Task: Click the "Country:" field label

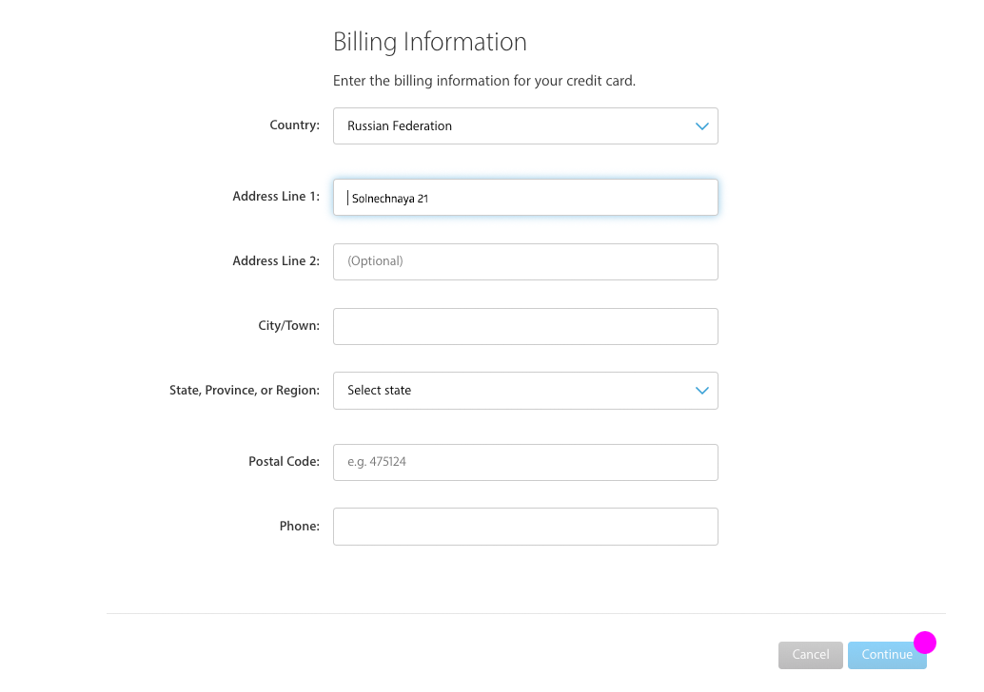Action: [294, 125]
